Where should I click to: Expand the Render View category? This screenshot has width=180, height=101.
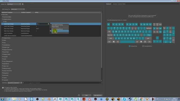point(3,47)
